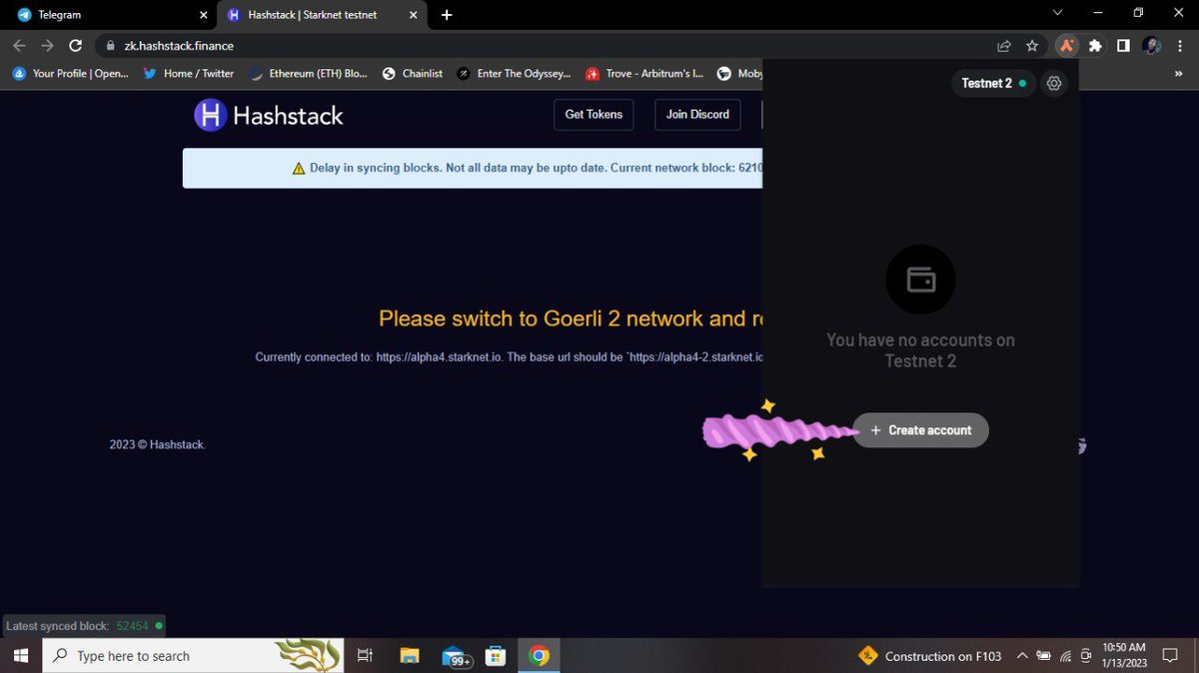1199x673 pixels.
Task: Open the Trove - Arbitrum's bookmark
Action: tap(646, 73)
